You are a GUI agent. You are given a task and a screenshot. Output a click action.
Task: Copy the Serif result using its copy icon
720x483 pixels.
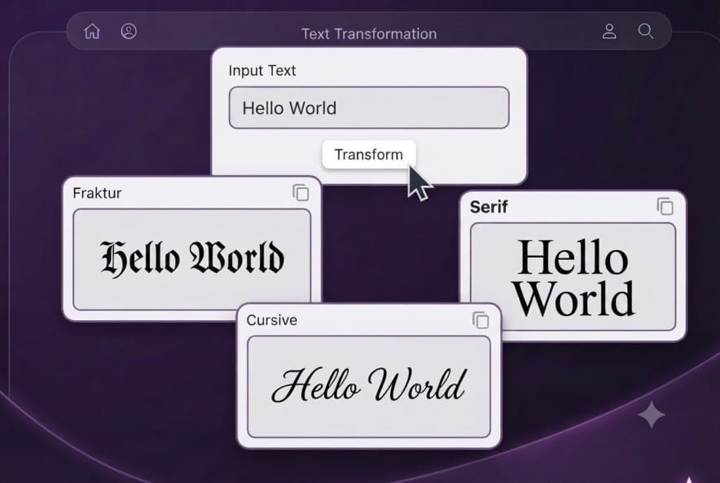click(665, 207)
